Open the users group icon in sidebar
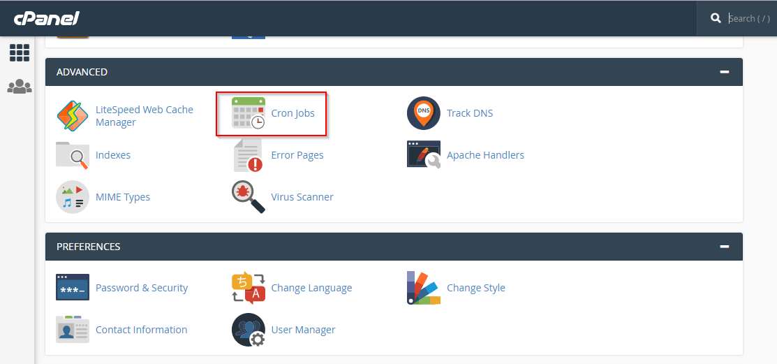Image resolution: width=777 pixels, height=364 pixels. (20, 87)
